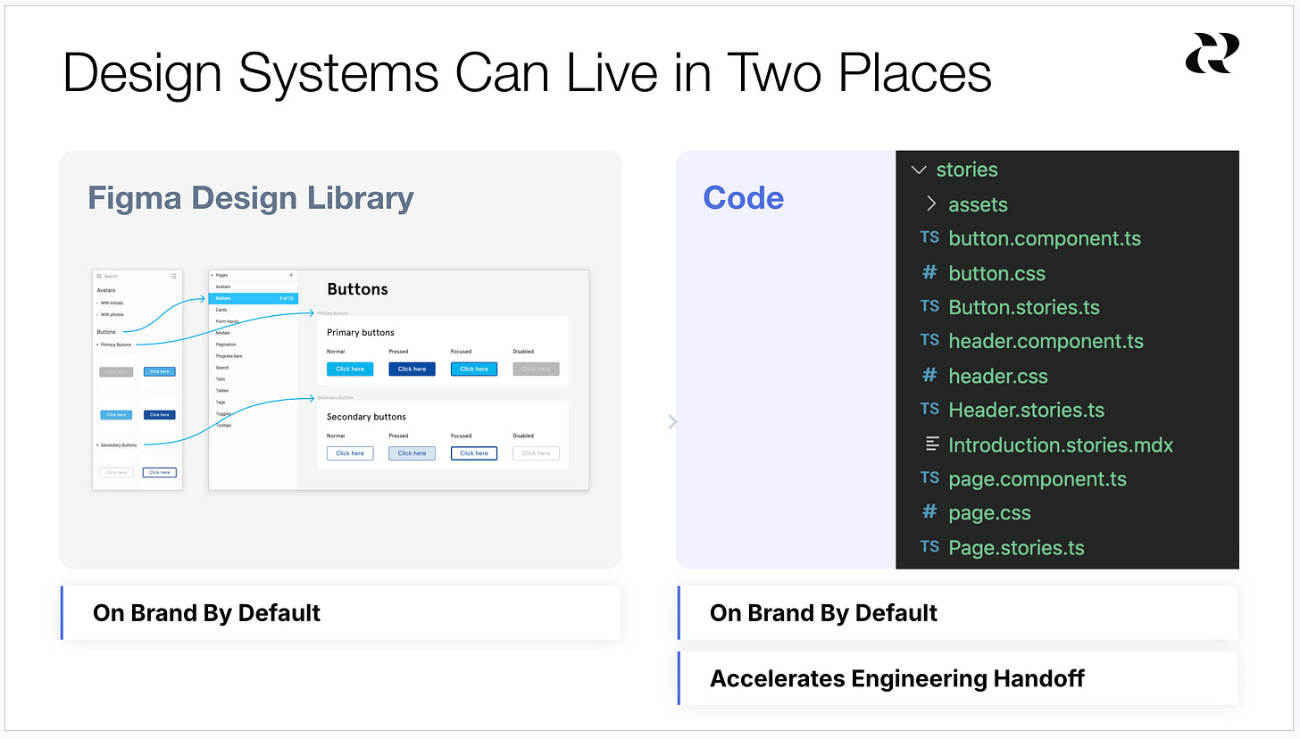Click the TS icon beside button.component.ts

tap(929, 237)
